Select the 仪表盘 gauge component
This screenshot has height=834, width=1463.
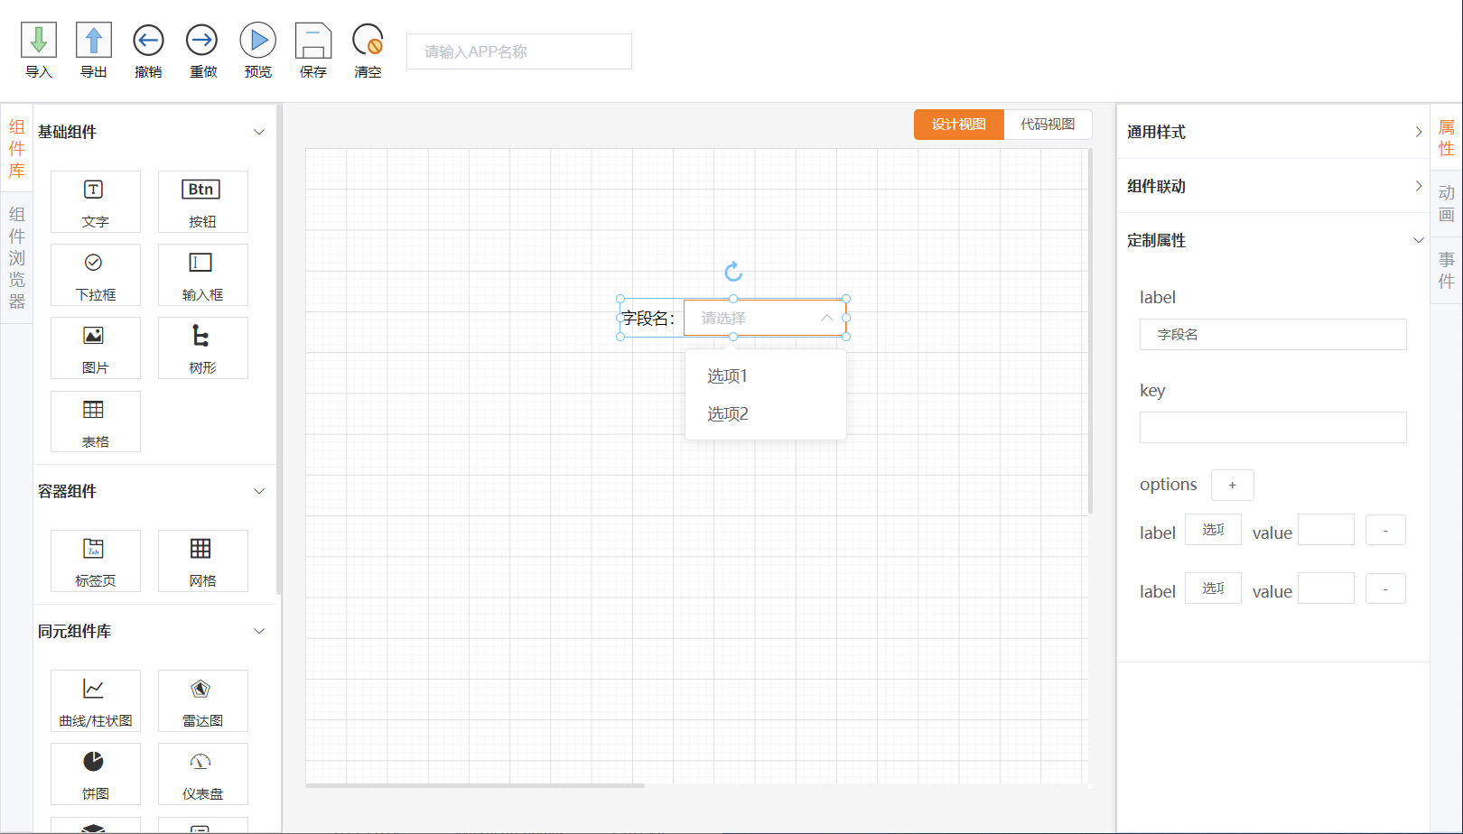coord(202,774)
